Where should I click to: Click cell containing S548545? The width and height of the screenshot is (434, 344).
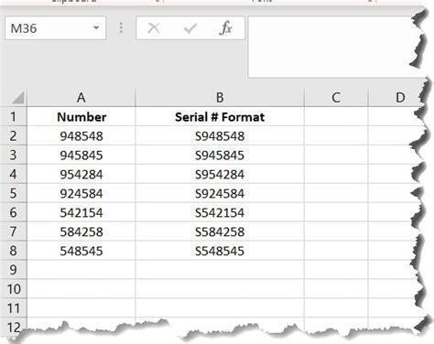220,251
